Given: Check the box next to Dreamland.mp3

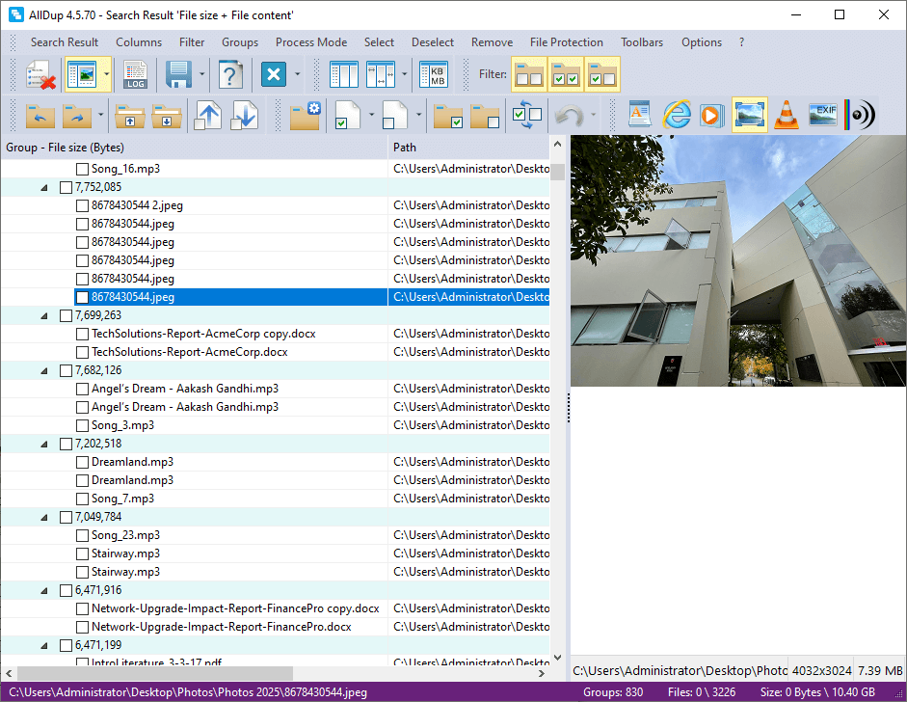Looking at the screenshot, I should click(x=82, y=462).
